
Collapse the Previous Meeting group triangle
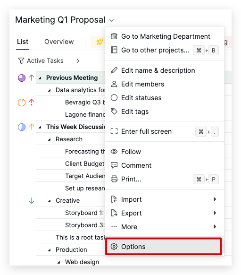tap(40, 78)
